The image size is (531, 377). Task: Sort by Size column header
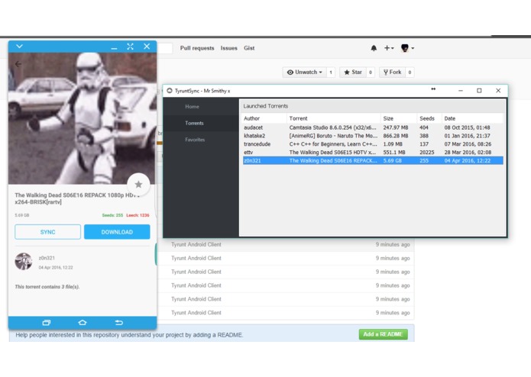point(399,118)
